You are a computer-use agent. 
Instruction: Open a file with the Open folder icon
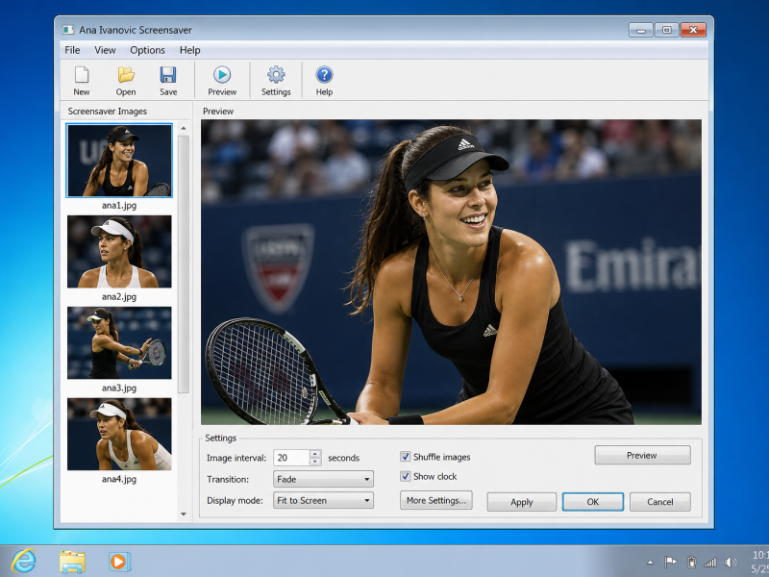pyautogui.click(x=126, y=75)
